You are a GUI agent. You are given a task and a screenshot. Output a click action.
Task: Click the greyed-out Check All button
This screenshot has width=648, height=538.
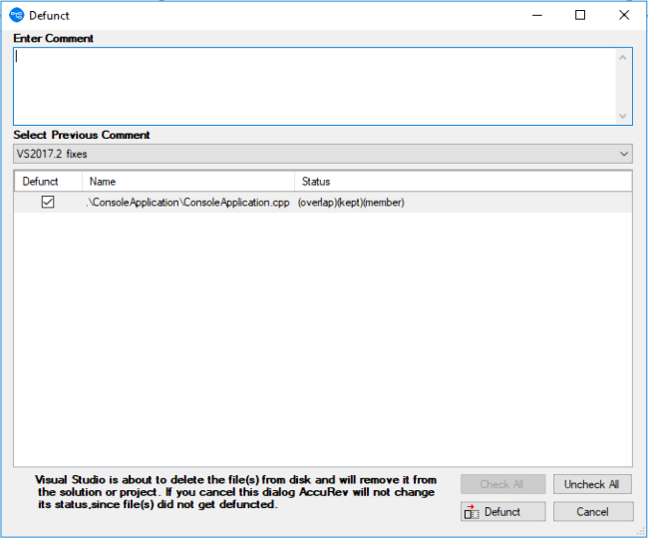pos(502,484)
